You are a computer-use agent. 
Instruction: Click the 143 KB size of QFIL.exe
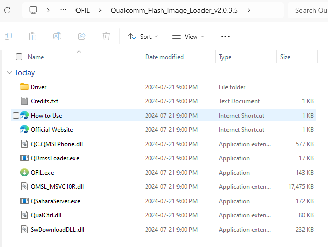[305, 173]
